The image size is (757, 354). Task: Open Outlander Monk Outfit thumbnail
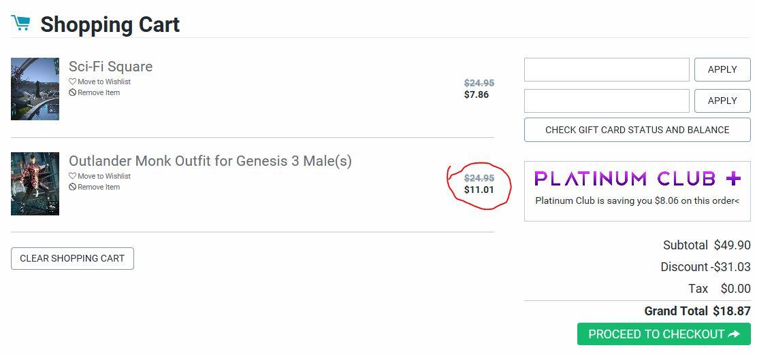(35, 183)
